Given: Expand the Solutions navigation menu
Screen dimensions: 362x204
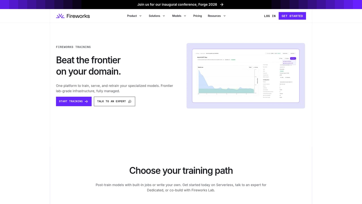Looking at the screenshot, I should [x=157, y=16].
